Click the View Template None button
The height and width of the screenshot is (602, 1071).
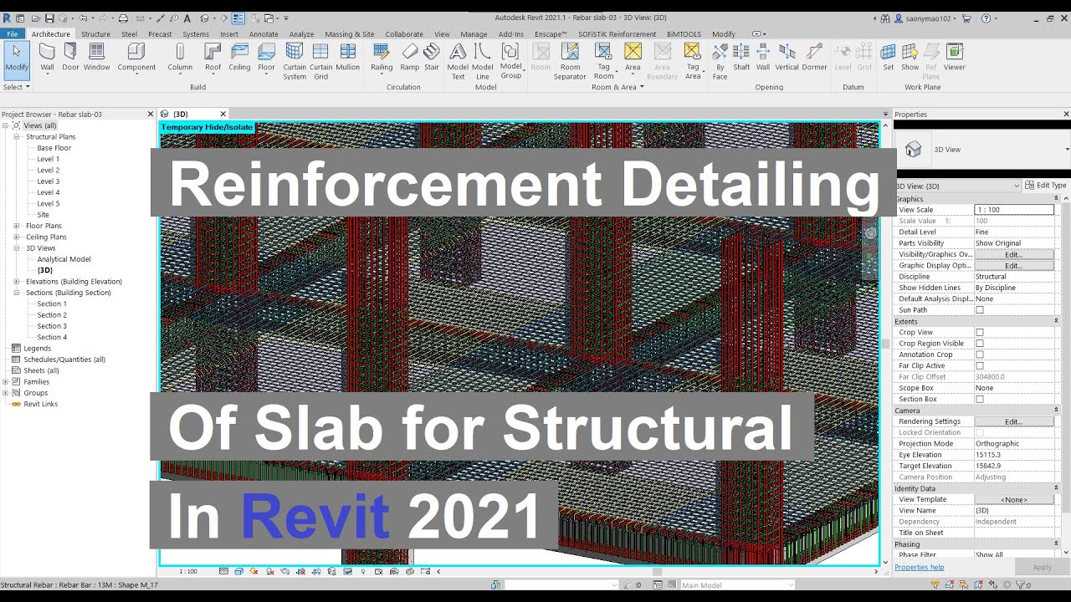click(x=1013, y=499)
